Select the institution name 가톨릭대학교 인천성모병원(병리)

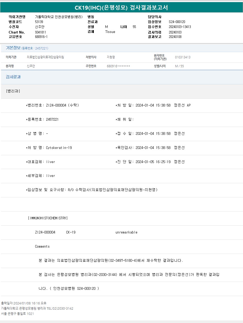[59, 17]
